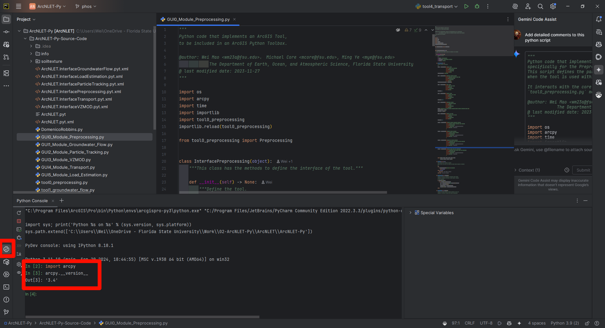Open the Python Packages tool window

coord(6,262)
